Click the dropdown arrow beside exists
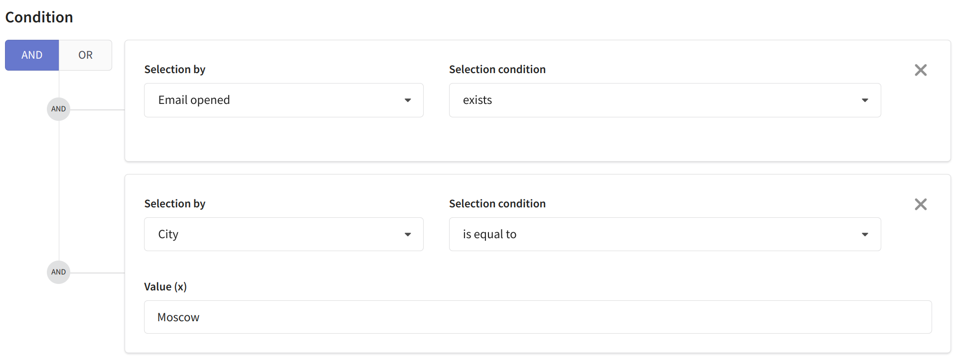The width and height of the screenshot is (959, 363). point(865,100)
